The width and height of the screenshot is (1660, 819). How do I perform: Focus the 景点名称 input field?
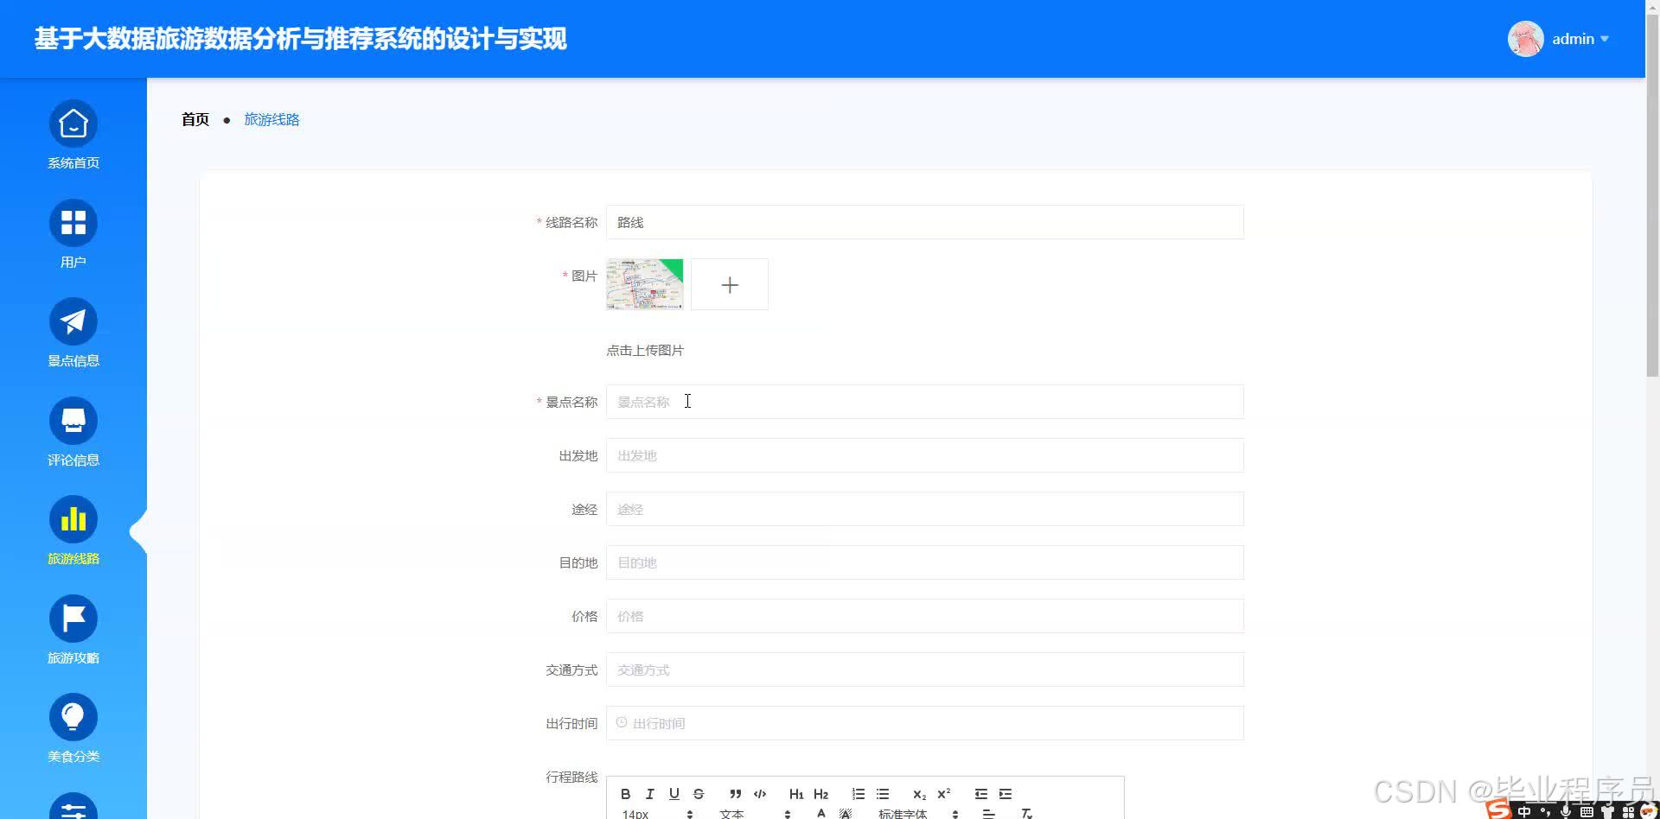tap(925, 402)
